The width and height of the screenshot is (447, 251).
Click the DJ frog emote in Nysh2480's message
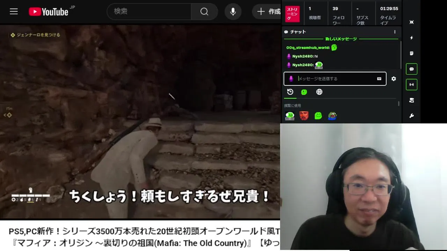tap(318, 65)
